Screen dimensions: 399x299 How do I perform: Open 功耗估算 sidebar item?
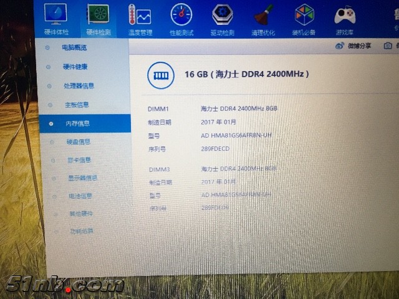(82, 231)
